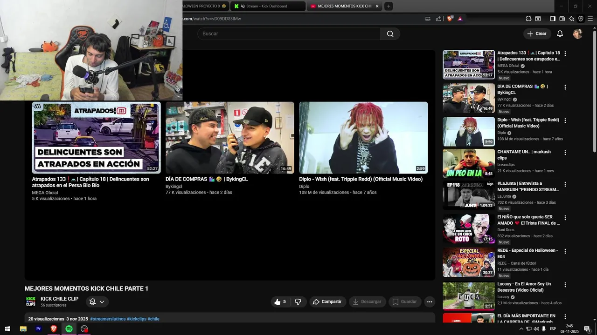Image resolution: width=597 pixels, height=335 pixels.
Task: Open the REDE Especial Halloween sidebar thumbnail
Action: [469, 262]
